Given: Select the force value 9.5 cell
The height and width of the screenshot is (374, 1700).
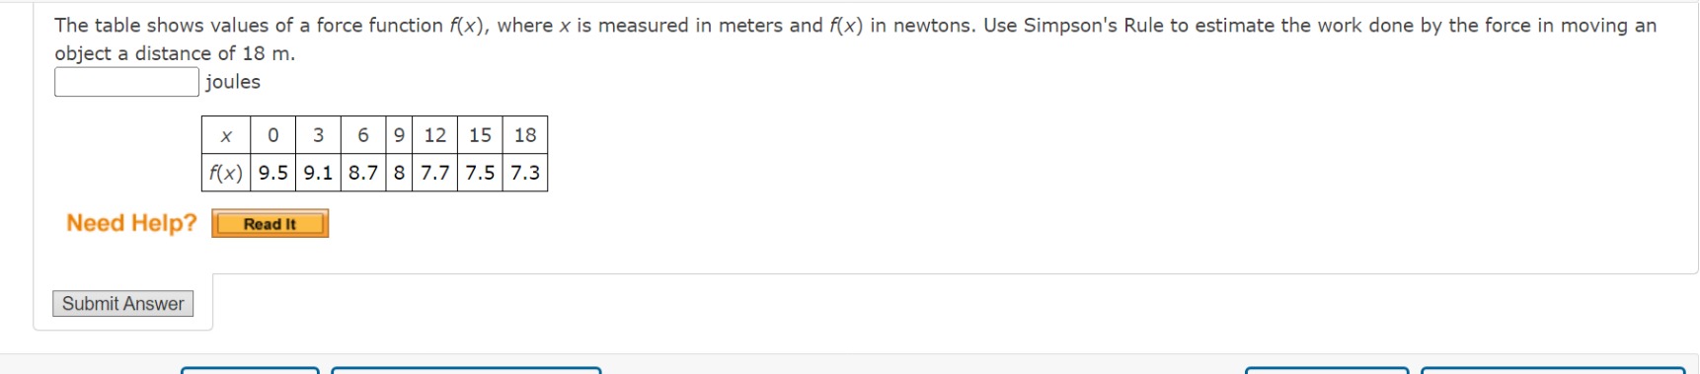Looking at the screenshot, I should click(273, 173).
